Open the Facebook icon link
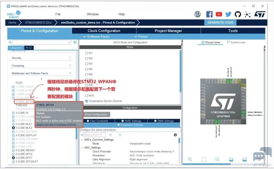 coord(209,14)
